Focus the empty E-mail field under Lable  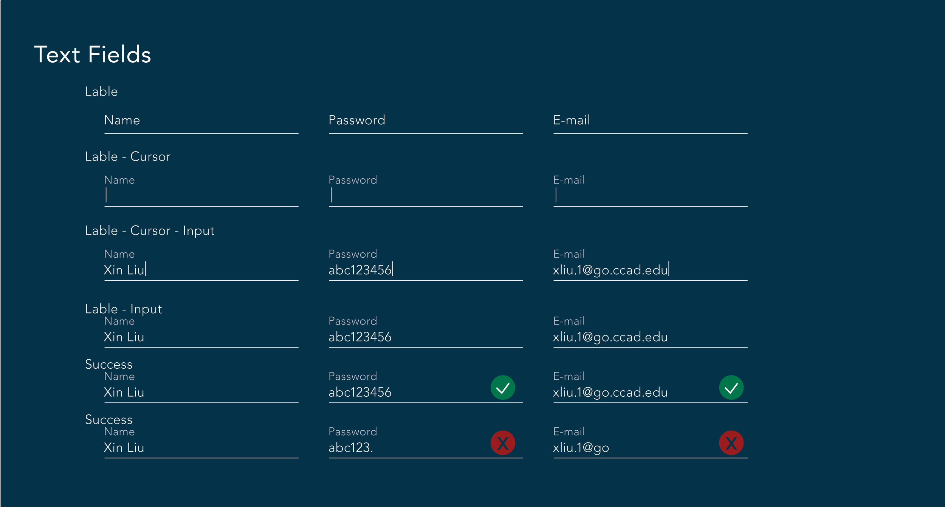tap(650, 123)
